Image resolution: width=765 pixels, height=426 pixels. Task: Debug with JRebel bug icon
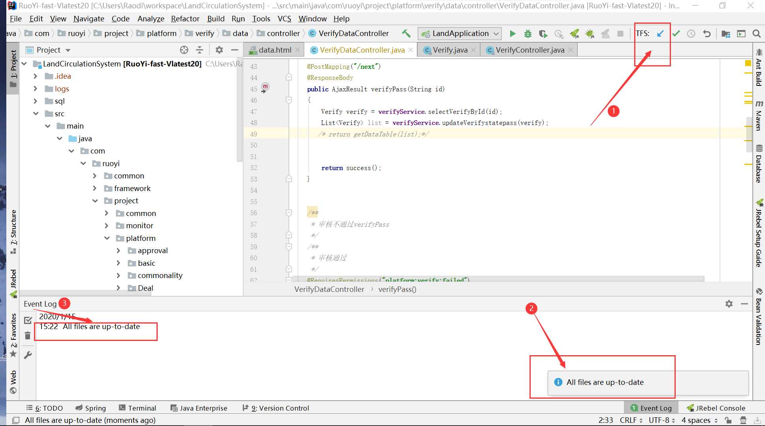pos(590,34)
